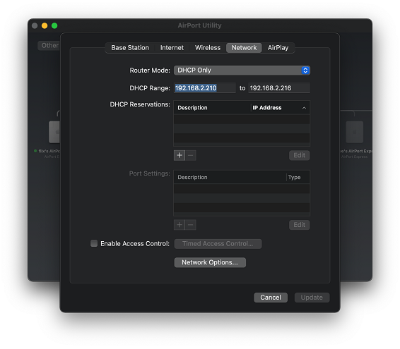Click the Description header in DHCP Reservations
The height and width of the screenshot is (349, 400).
[x=192, y=108]
